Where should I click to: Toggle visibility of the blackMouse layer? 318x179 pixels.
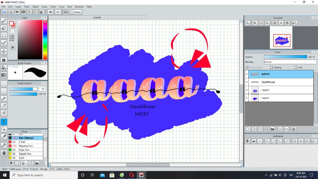(x=247, y=82)
